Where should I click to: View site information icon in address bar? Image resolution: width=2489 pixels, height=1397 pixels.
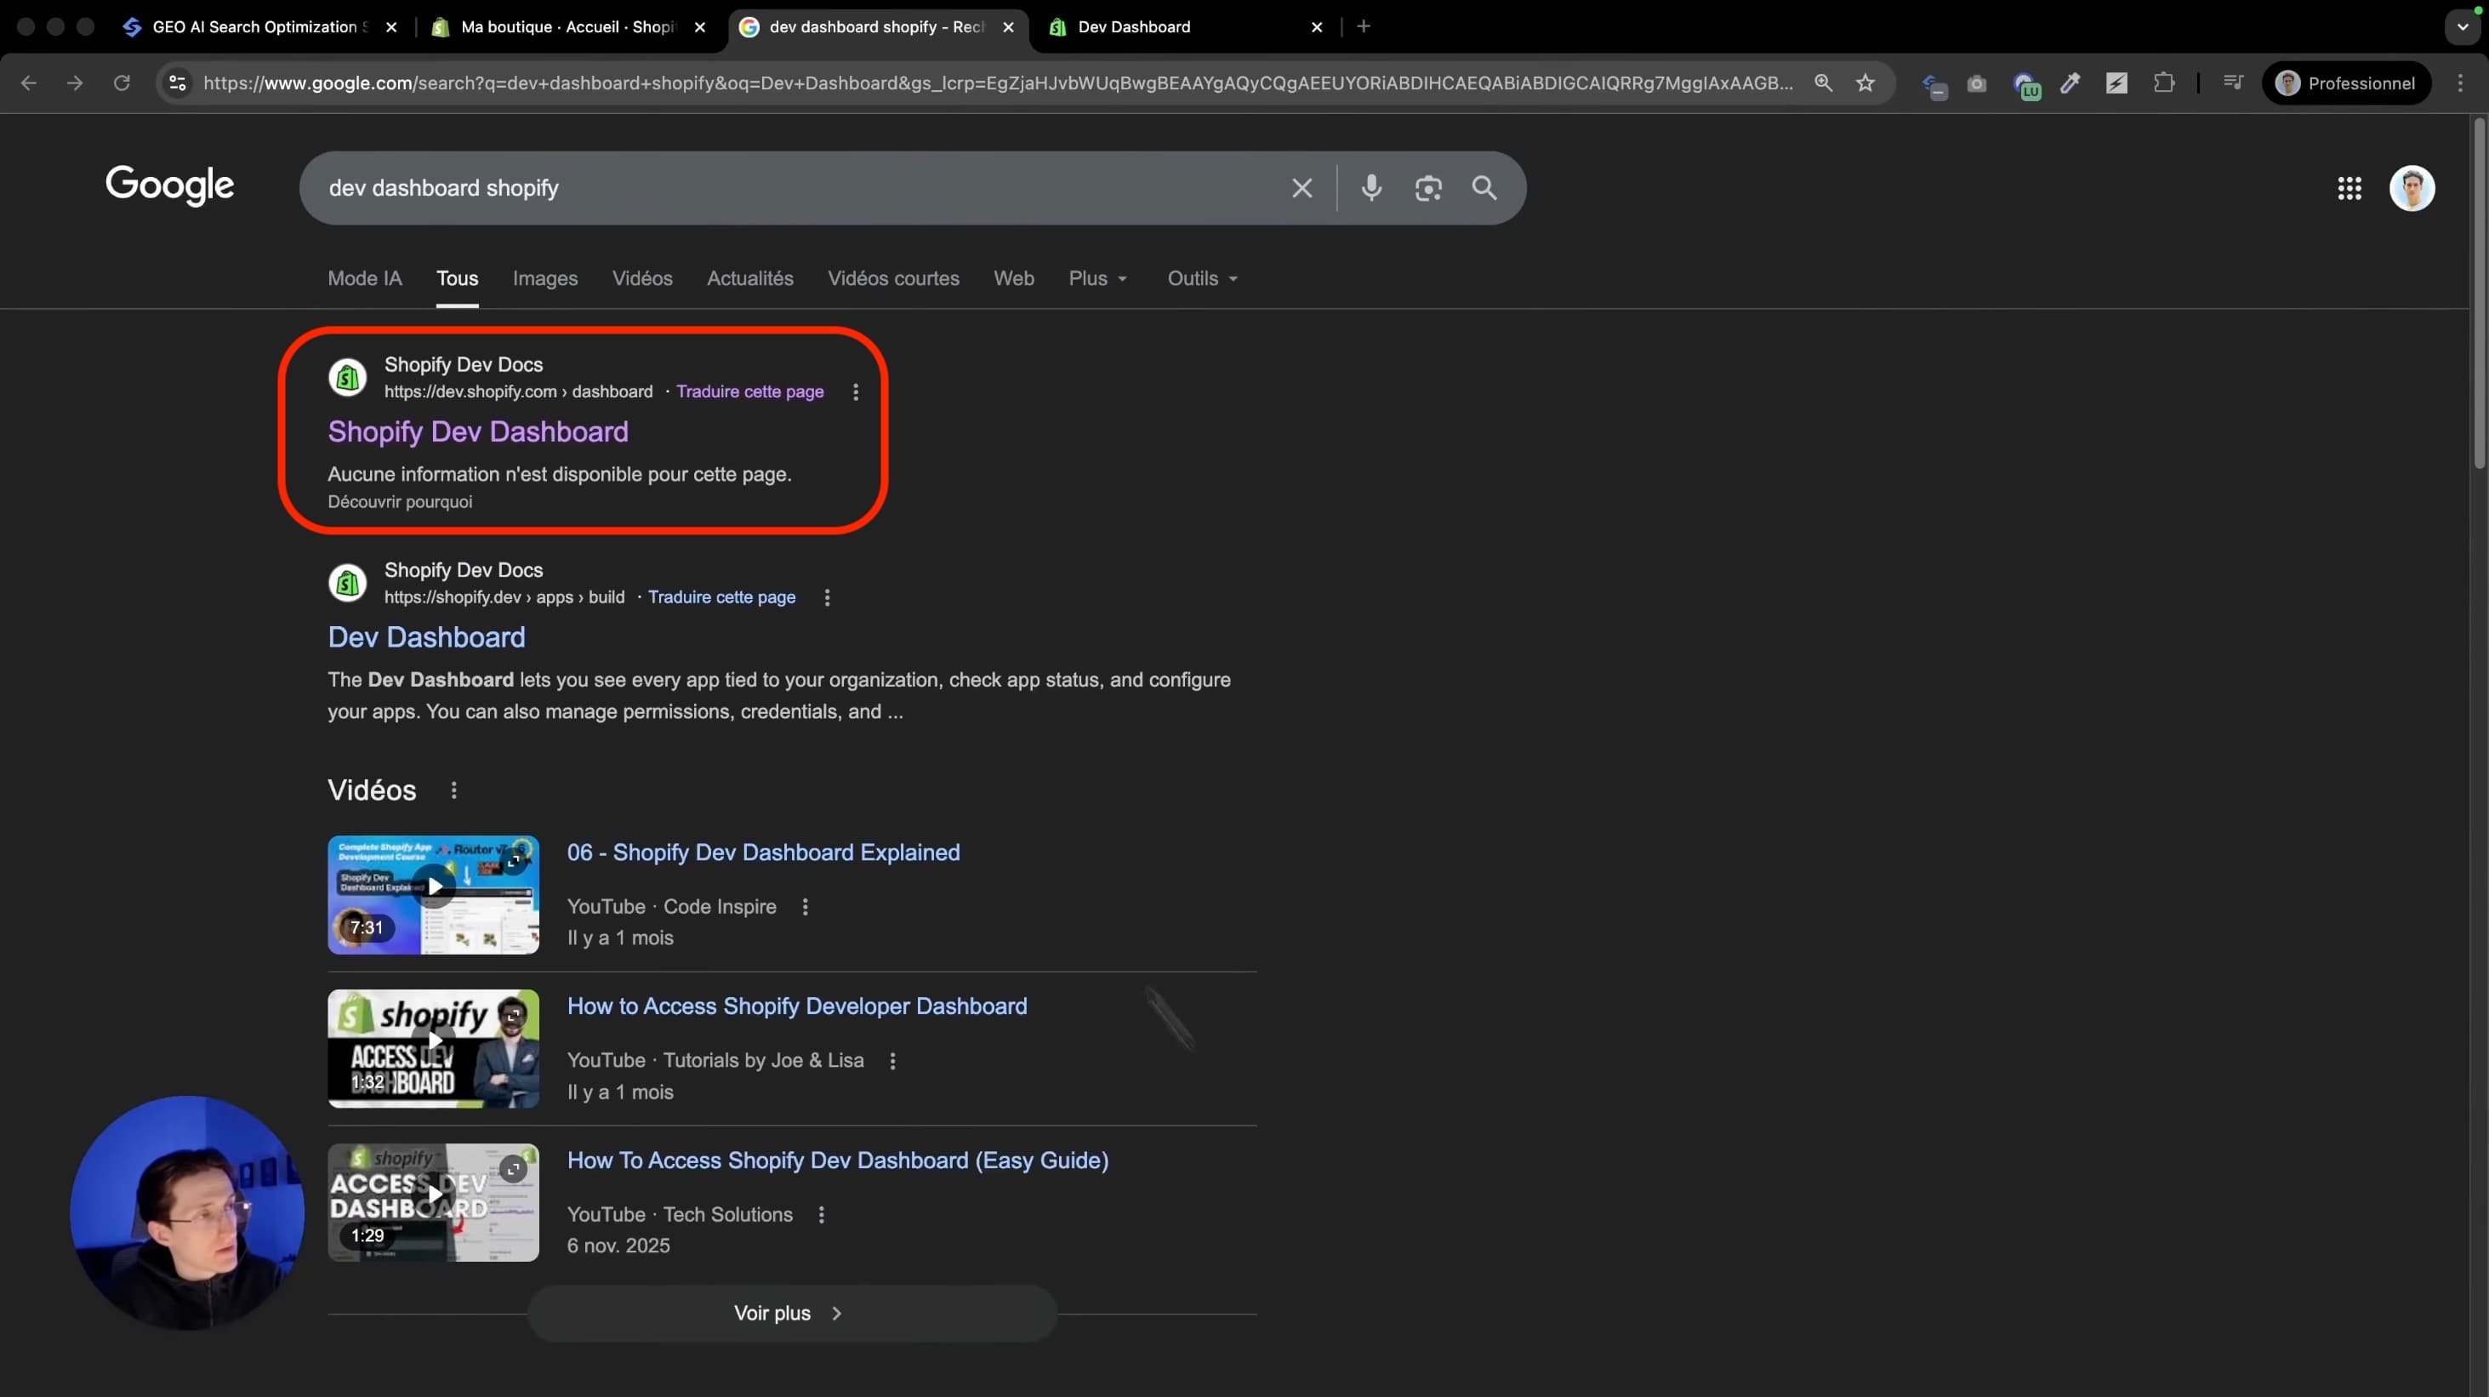pos(178,83)
